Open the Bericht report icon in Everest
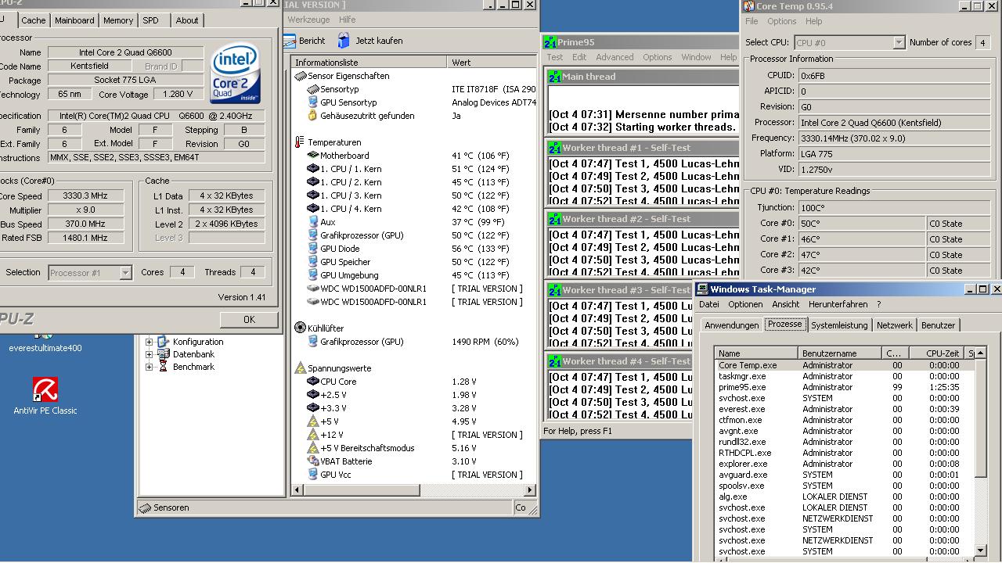 point(288,40)
